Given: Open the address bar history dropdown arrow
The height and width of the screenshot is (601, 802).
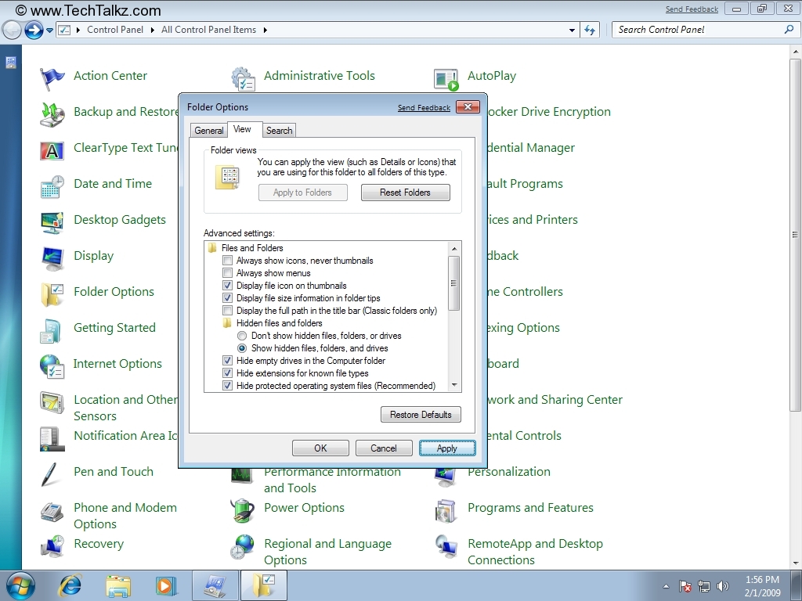Looking at the screenshot, I should pyautogui.click(x=572, y=31).
